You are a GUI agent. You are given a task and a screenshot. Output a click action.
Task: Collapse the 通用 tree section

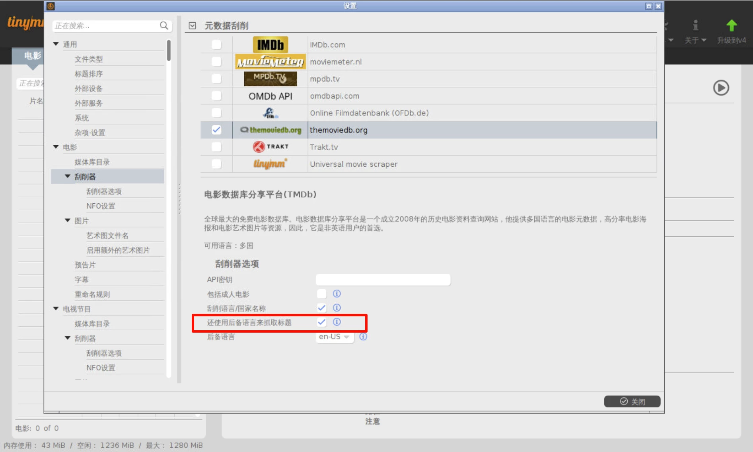point(56,44)
